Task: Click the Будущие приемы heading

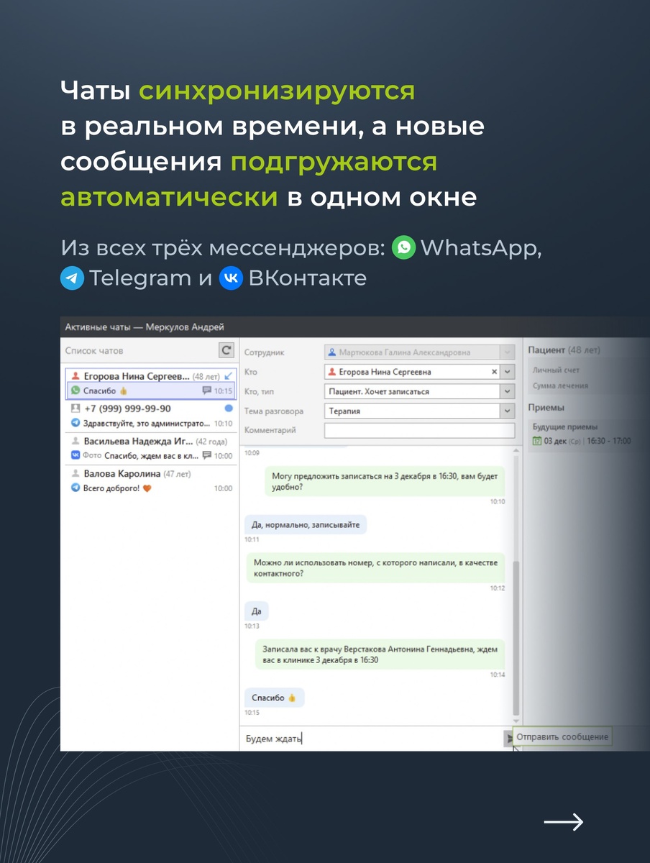Action: pos(565,426)
